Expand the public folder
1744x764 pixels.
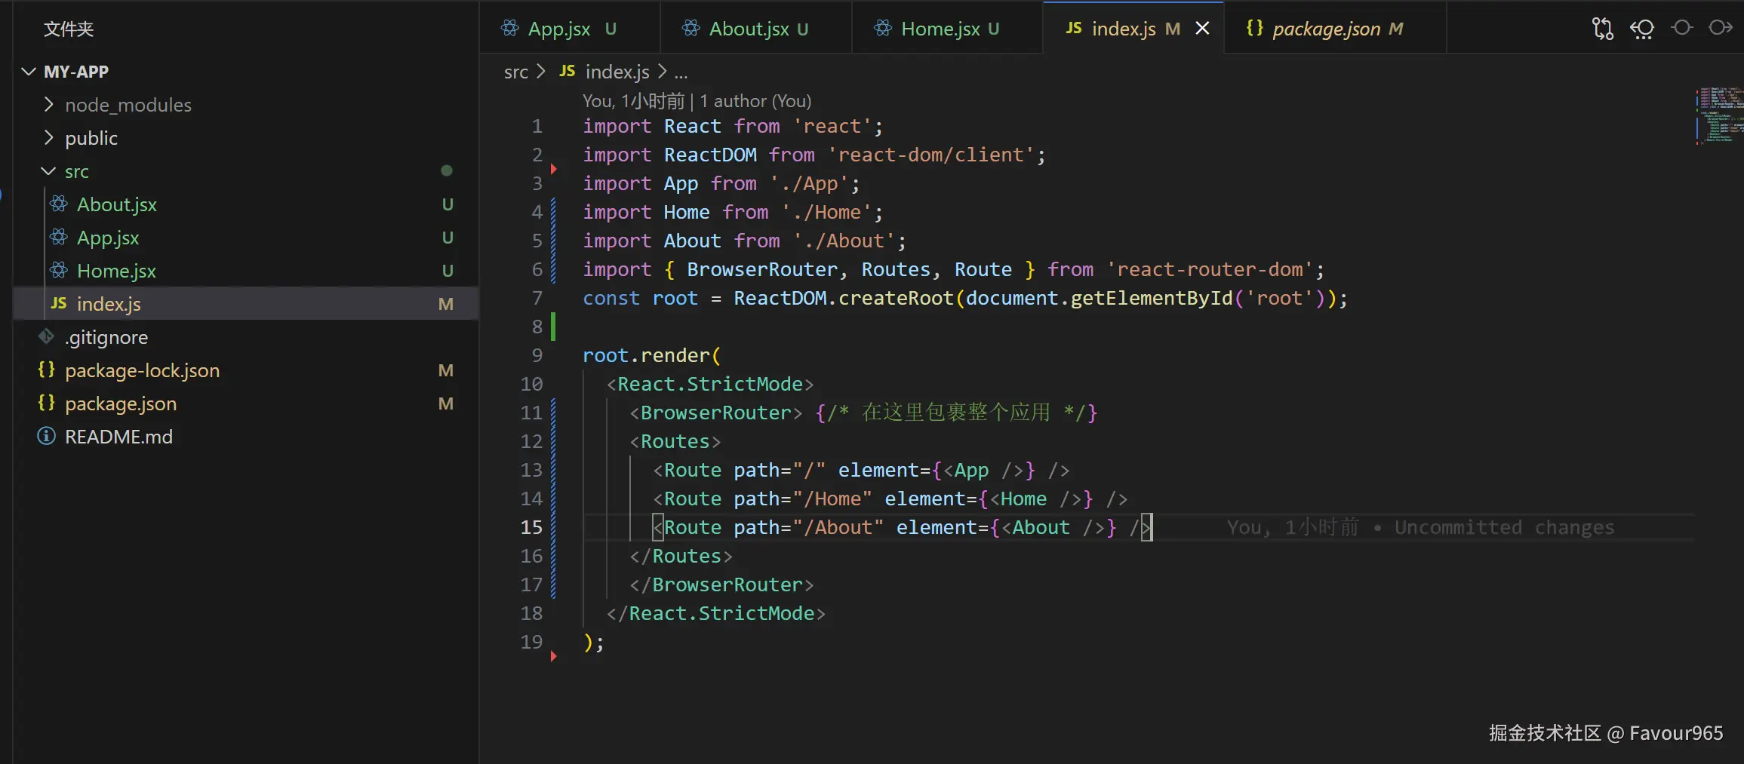click(x=49, y=138)
